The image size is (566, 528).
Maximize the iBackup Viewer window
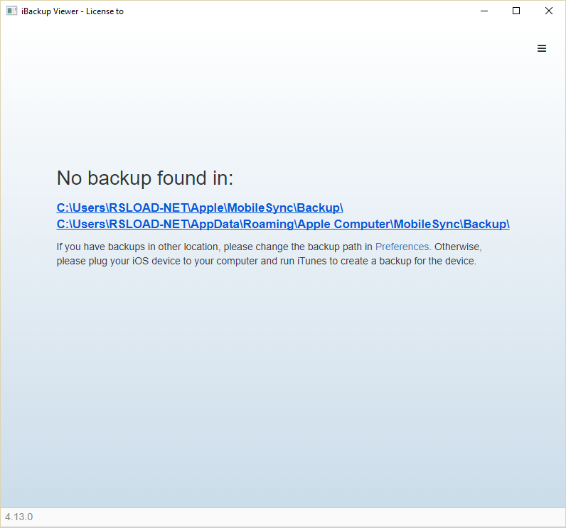tap(516, 11)
